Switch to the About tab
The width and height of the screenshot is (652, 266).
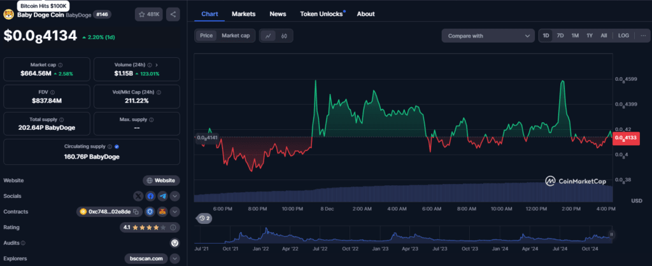click(x=365, y=14)
